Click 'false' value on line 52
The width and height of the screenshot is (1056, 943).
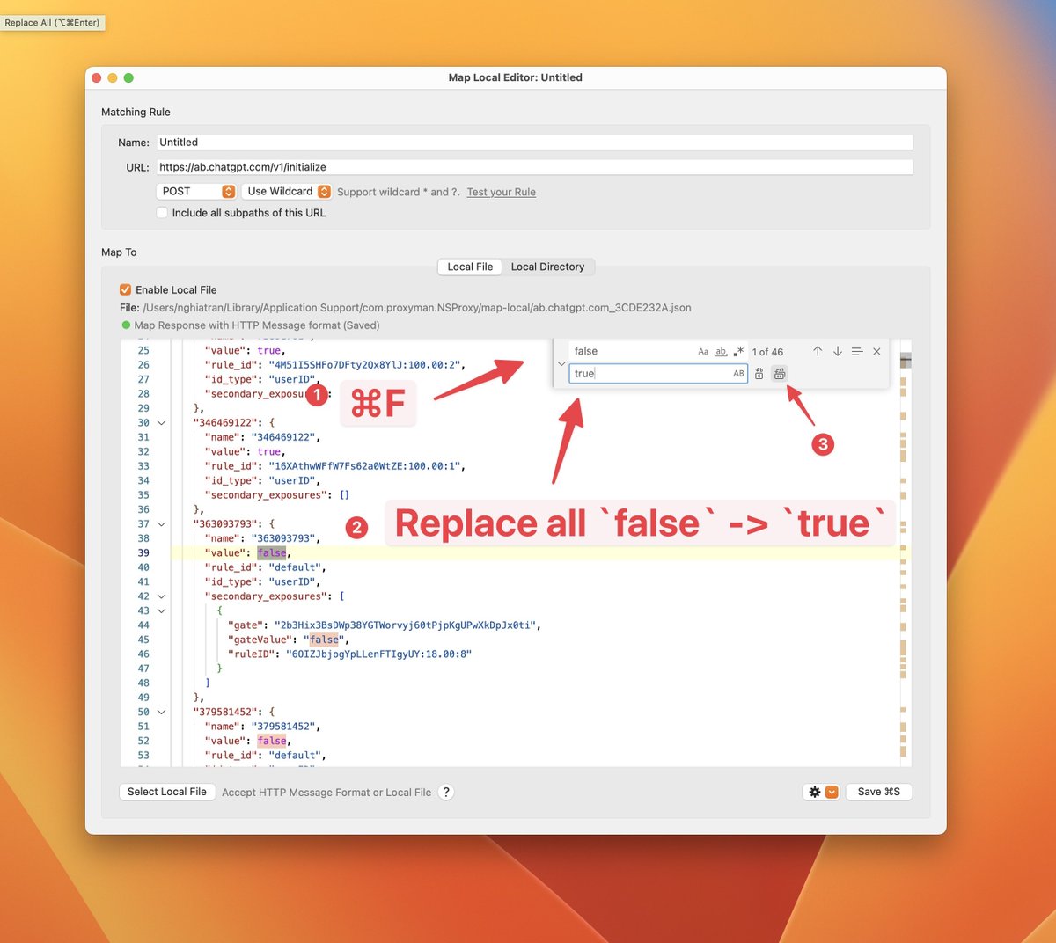click(272, 741)
